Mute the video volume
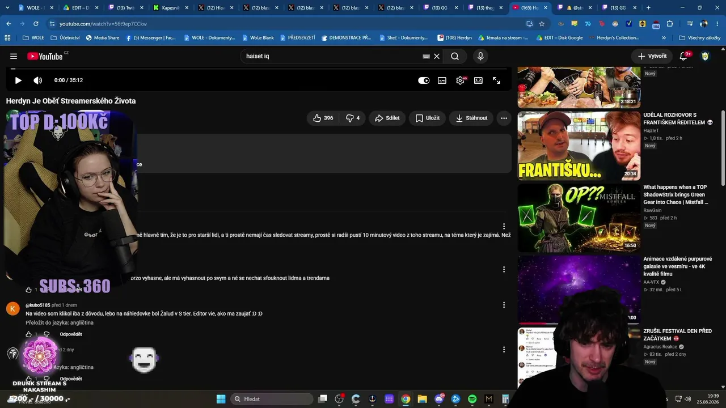The width and height of the screenshot is (726, 408). coord(38,80)
